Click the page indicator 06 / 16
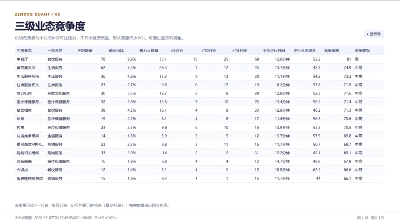 point(362,218)
